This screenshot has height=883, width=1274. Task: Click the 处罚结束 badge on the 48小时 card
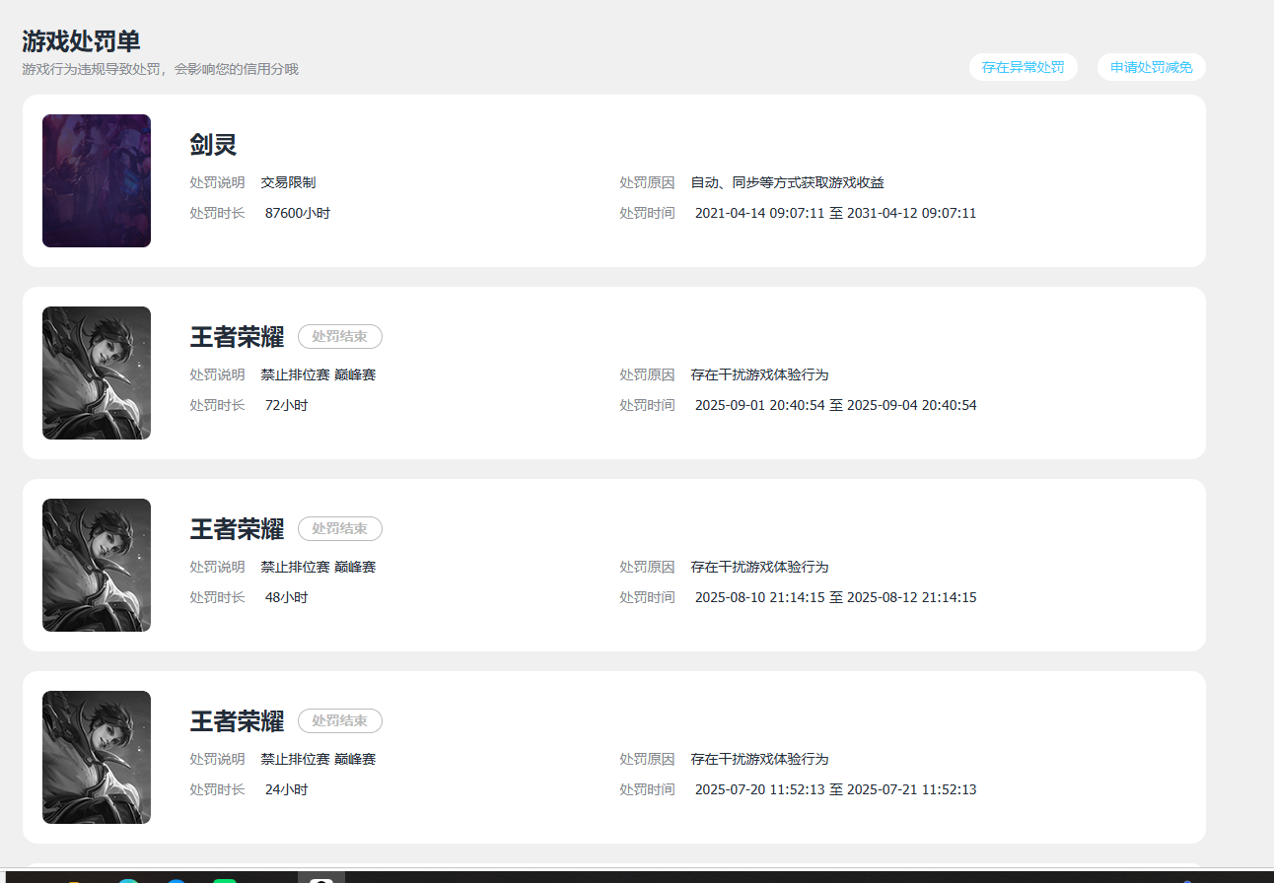pyautogui.click(x=340, y=529)
